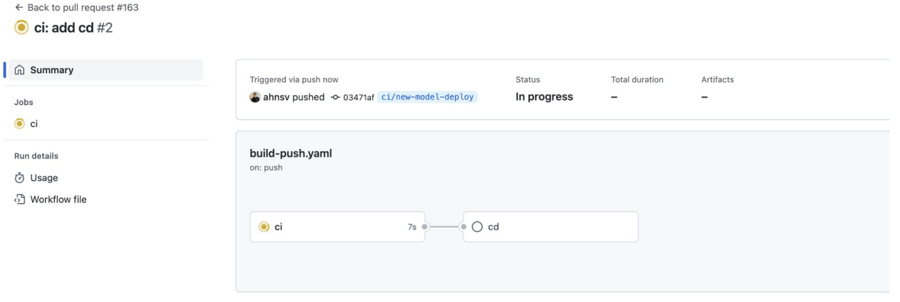The image size is (900, 302).
Task: Open the Usage stopwatch icon
Action: click(19, 178)
